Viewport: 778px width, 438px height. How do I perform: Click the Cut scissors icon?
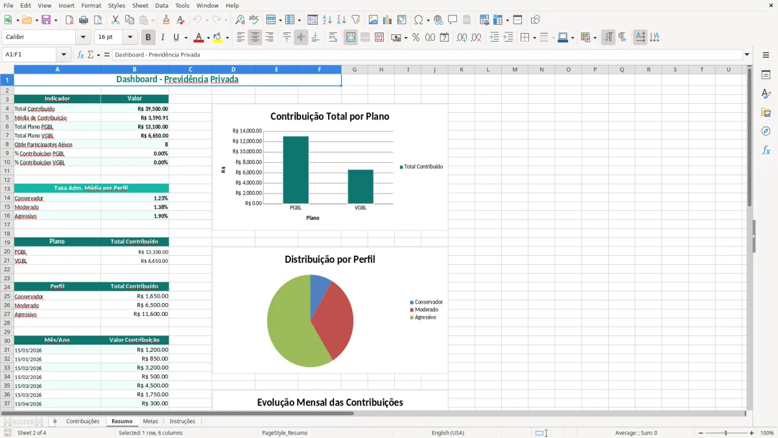(x=115, y=20)
